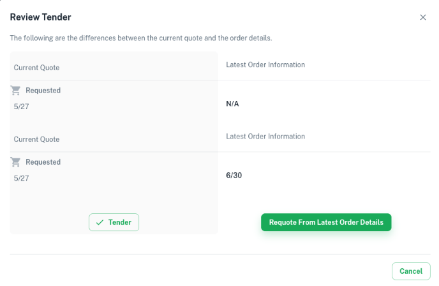Click the first Latest Order Information header
This screenshot has width=439, height=286.
(x=265, y=64)
